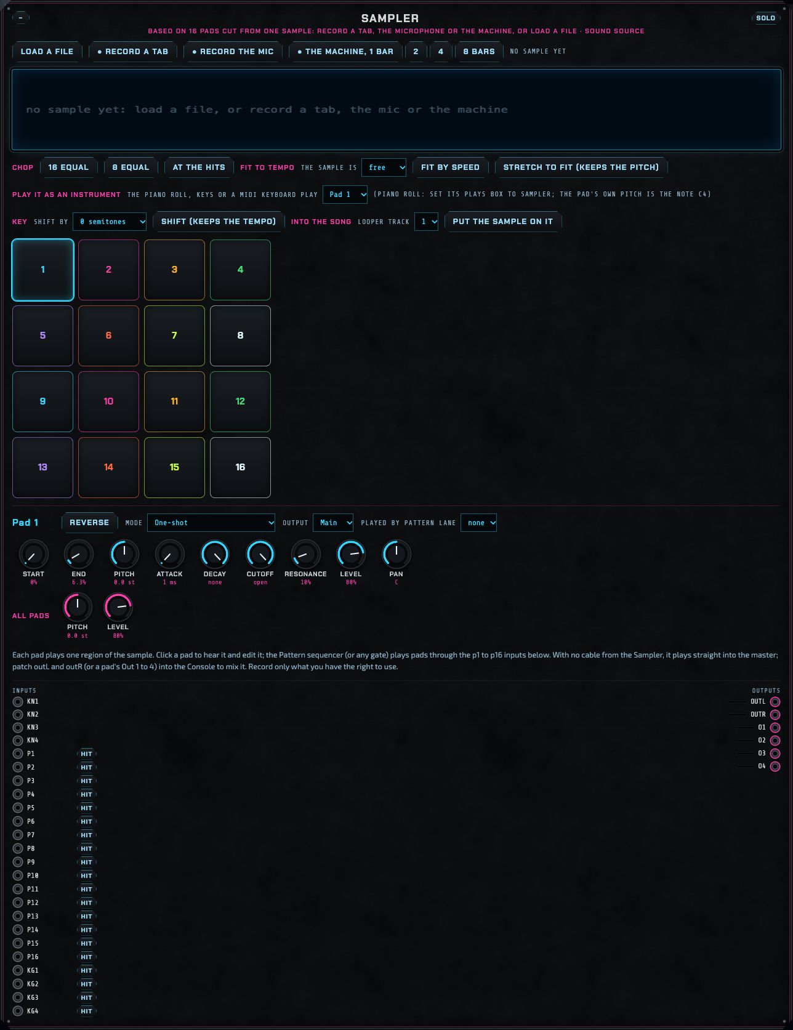Click PUT THE SAMPLE ON IT
Image resolution: width=793 pixels, height=1030 pixels.
tap(503, 222)
